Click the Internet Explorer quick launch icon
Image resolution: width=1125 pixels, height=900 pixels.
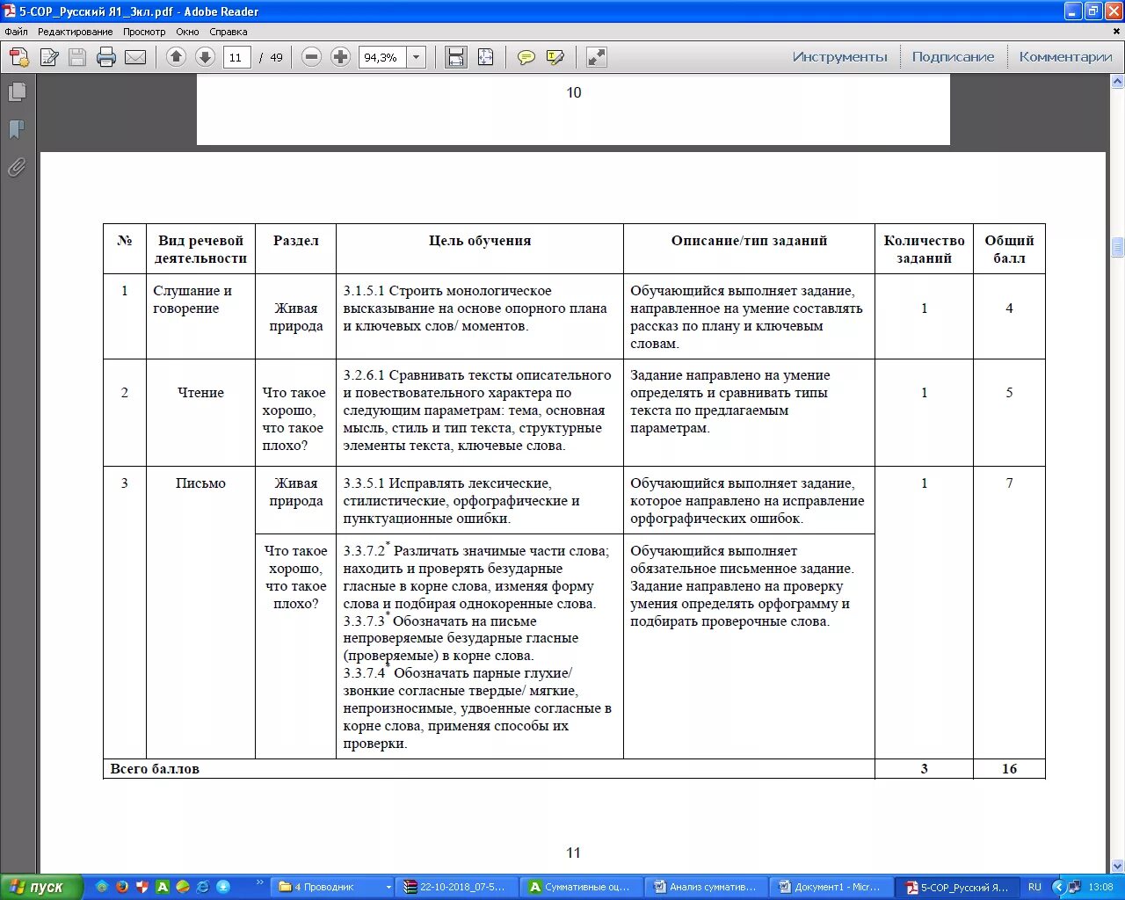pyautogui.click(x=203, y=887)
